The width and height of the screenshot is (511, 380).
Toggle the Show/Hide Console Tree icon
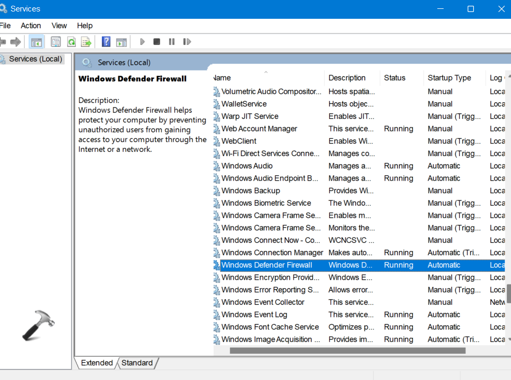36,42
